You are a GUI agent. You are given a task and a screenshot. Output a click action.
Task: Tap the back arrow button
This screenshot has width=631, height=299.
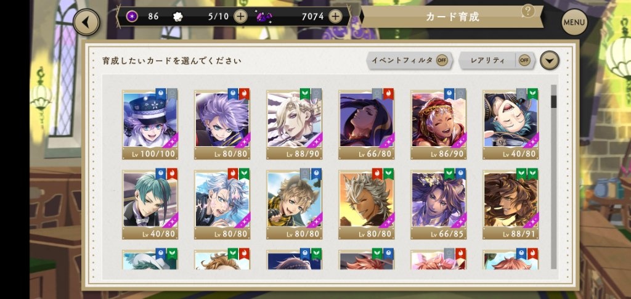pos(86,22)
